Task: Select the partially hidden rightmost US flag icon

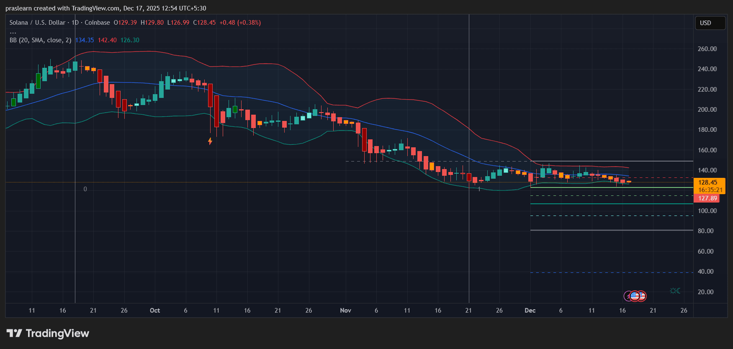Action: (x=643, y=296)
